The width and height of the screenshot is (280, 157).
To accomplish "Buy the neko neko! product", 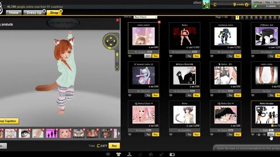I will click(x=156, y=56).
